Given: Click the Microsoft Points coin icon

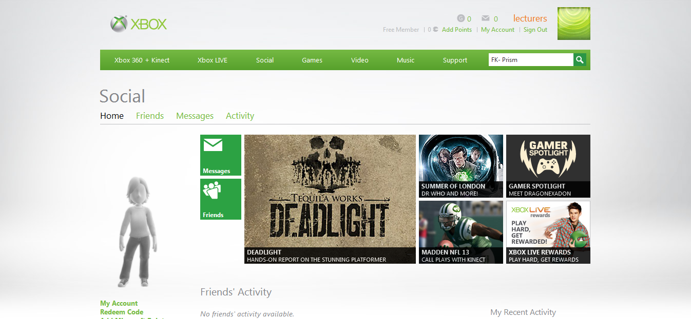Looking at the screenshot, I should pos(436,30).
